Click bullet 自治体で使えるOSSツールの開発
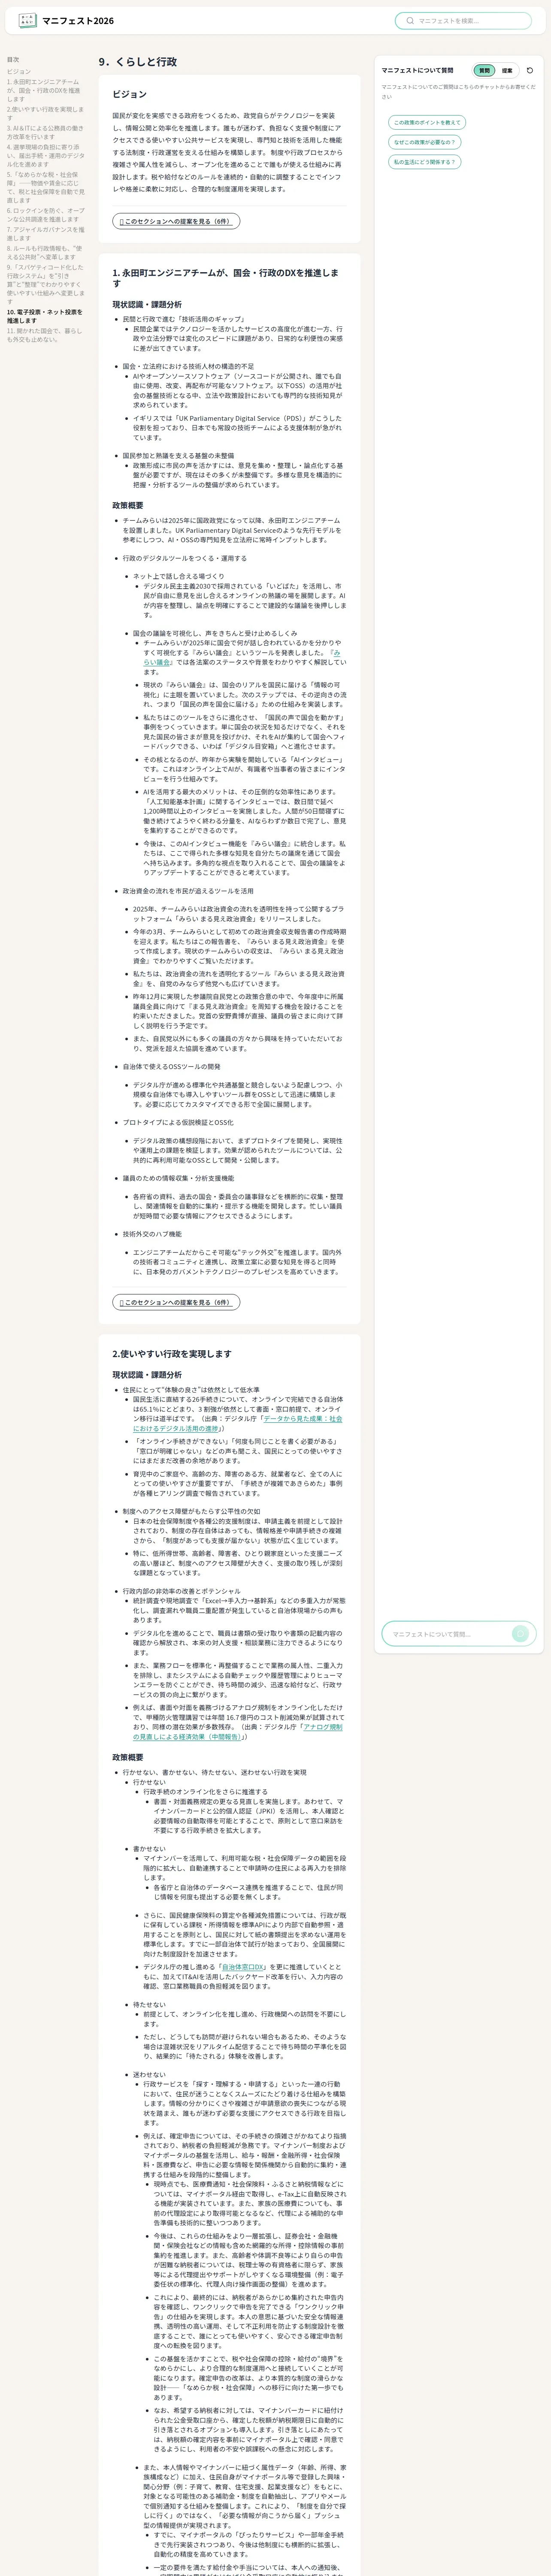Image resolution: width=551 pixels, height=2576 pixels. (172, 1066)
